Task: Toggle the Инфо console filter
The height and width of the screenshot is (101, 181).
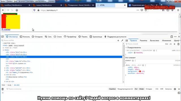Action: click(x=141, y=89)
